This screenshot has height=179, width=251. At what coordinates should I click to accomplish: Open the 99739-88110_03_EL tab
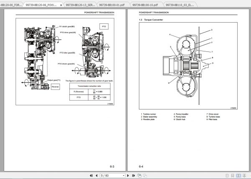pos(180,5)
